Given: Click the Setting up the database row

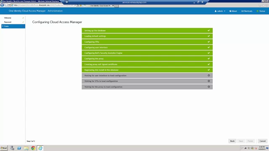Looking at the screenshot, I should [147, 31].
